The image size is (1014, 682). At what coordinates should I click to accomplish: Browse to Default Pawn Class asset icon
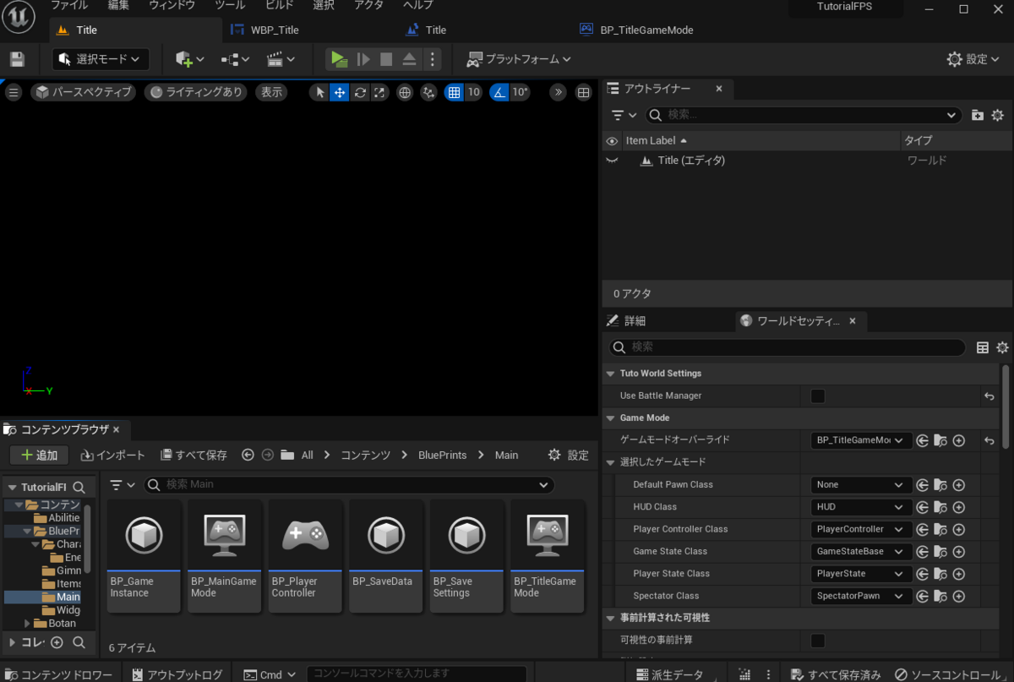[940, 485]
